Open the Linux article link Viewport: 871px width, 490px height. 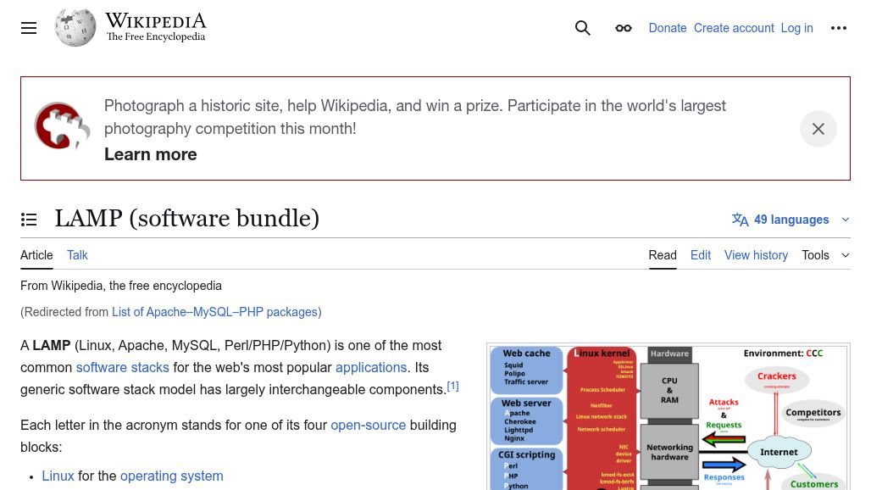[x=58, y=476]
